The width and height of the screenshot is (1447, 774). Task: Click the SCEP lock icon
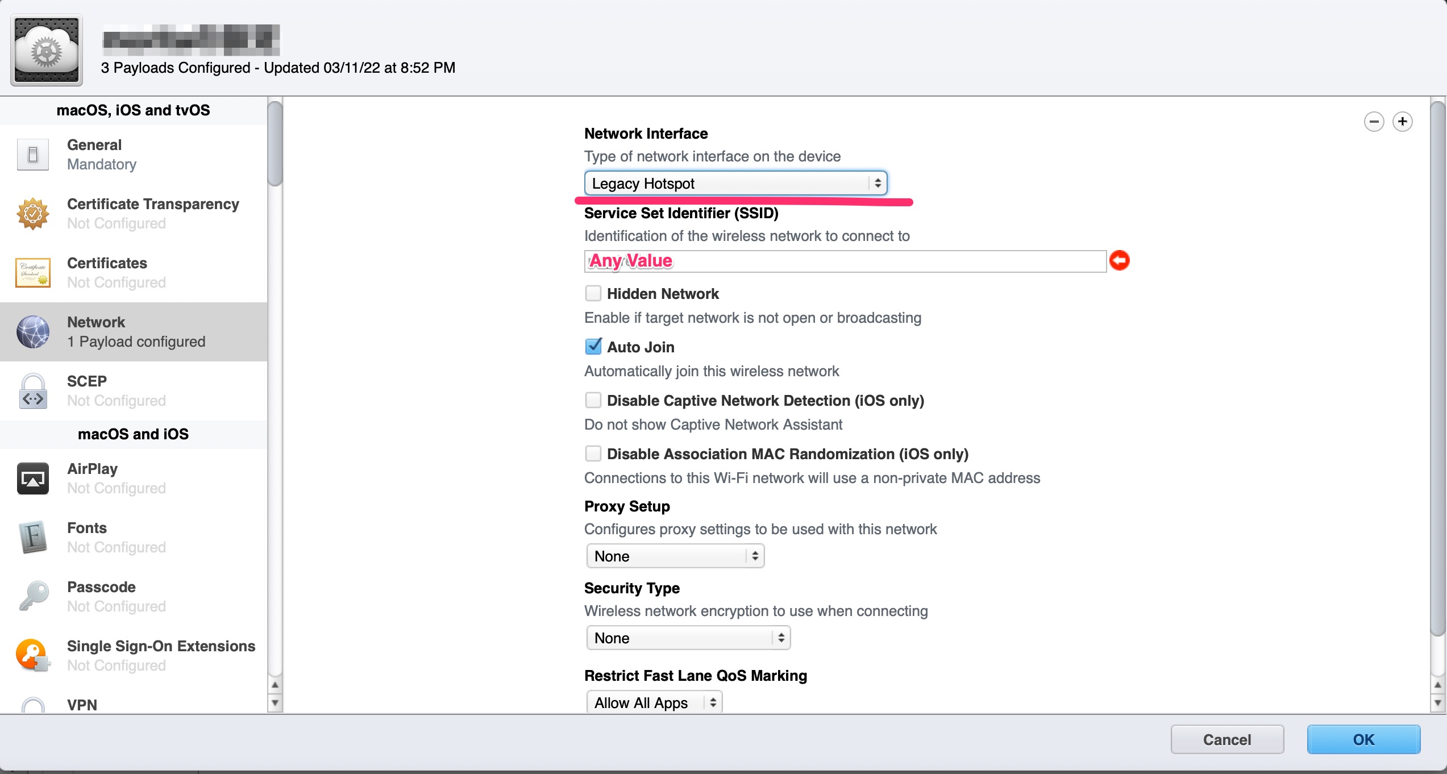point(33,391)
